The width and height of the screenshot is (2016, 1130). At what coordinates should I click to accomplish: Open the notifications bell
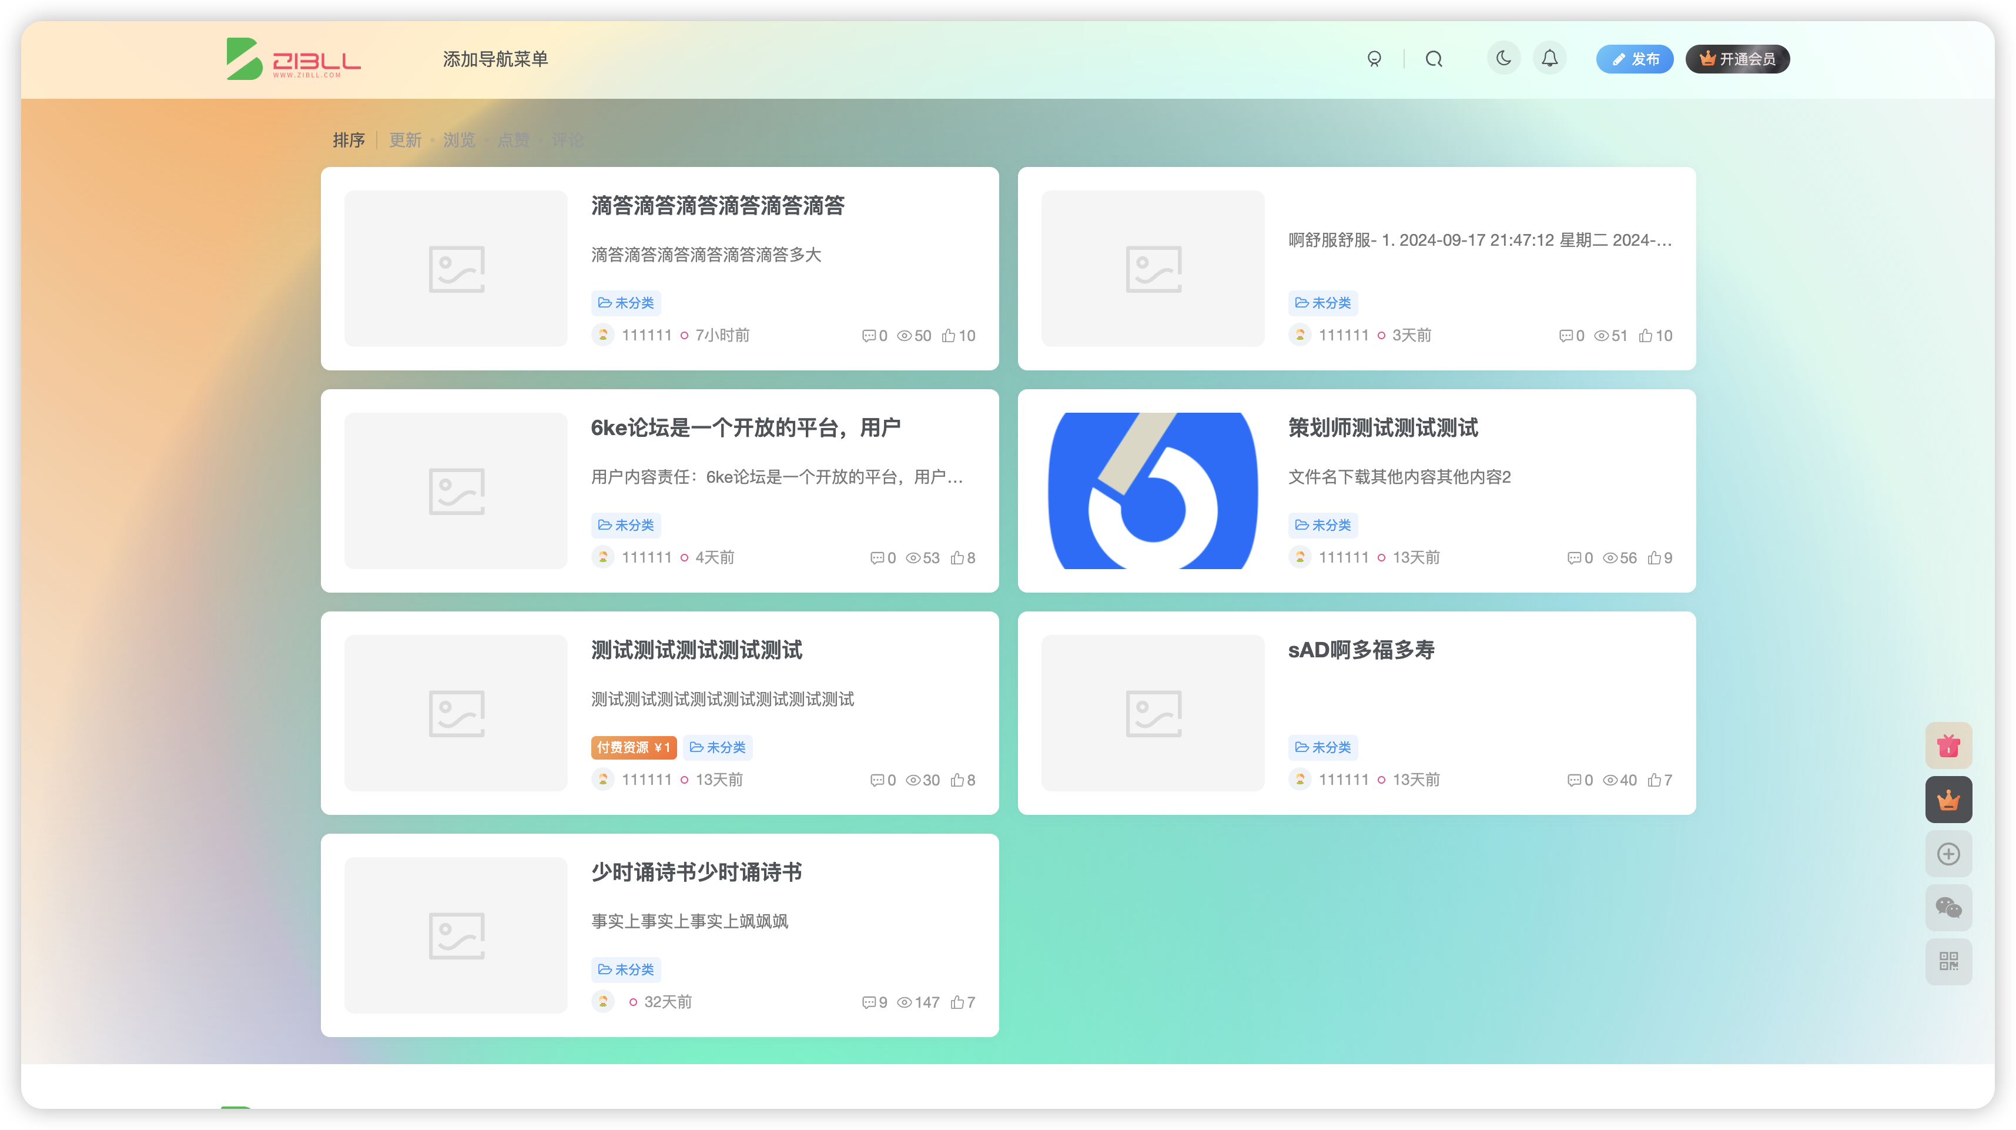pyautogui.click(x=1550, y=58)
